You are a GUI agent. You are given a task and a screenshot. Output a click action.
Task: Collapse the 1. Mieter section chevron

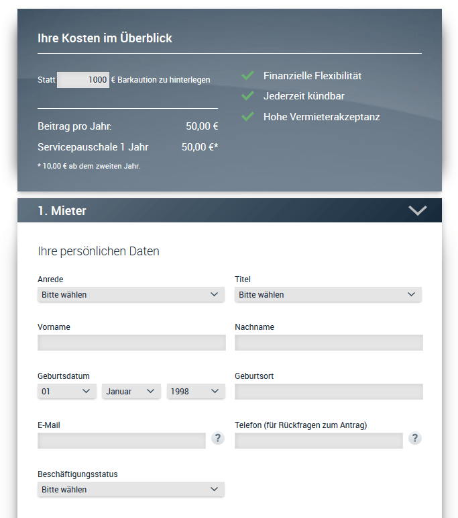pos(417,211)
